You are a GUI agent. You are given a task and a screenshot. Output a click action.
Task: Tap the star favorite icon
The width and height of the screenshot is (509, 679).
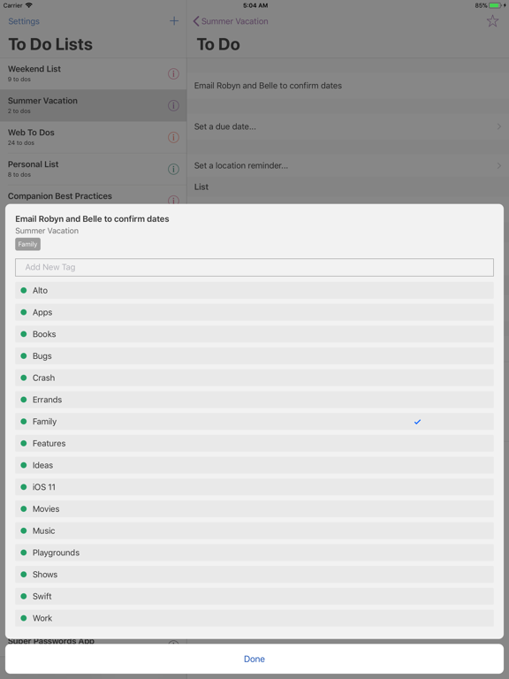coord(492,21)
